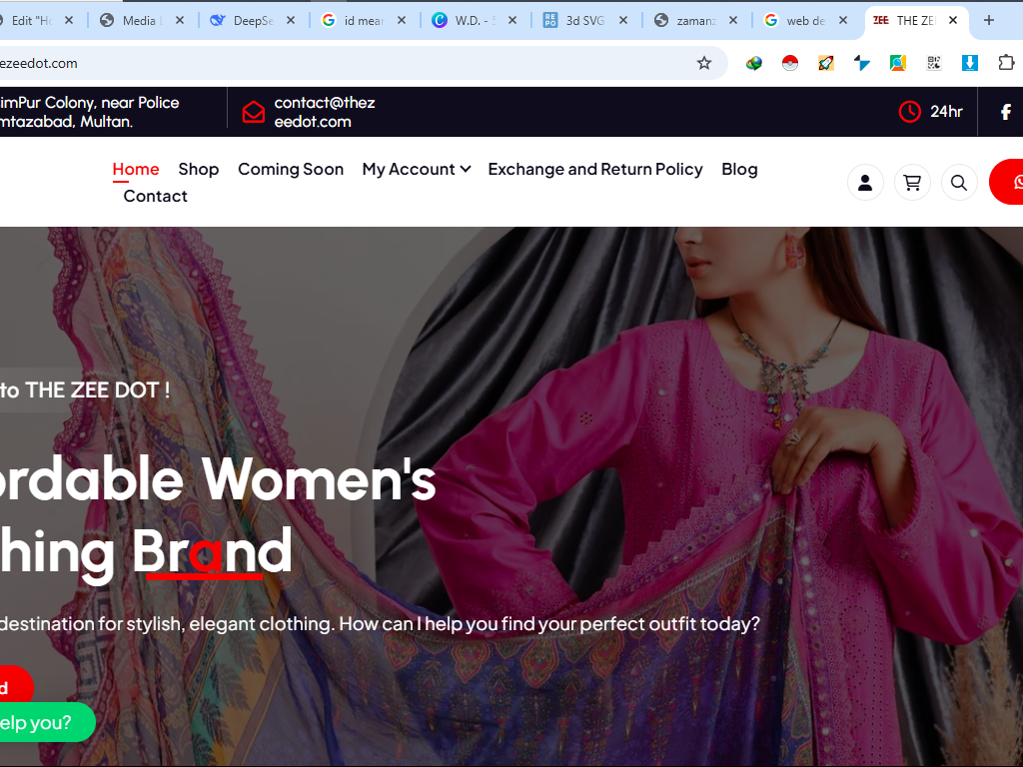Switch to the zamanz tab

coord(695,20)
